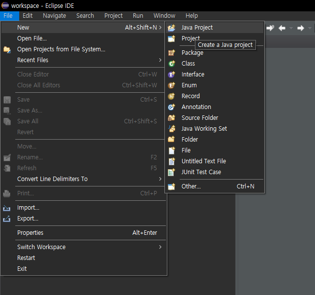
Task: Click the Untitled Text File icon
Action: [x=171, y=161]
